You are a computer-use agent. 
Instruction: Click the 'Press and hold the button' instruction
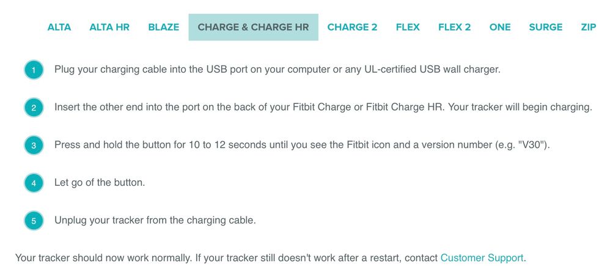pos(303,145)
